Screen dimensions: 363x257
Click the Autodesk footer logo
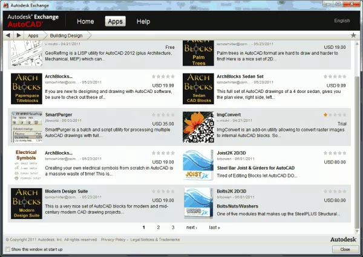click(343, 240)
